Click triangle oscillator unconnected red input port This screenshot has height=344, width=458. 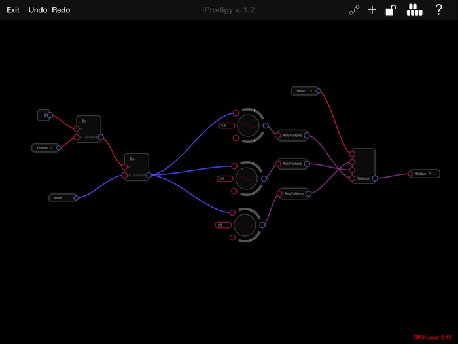point(234,191)
